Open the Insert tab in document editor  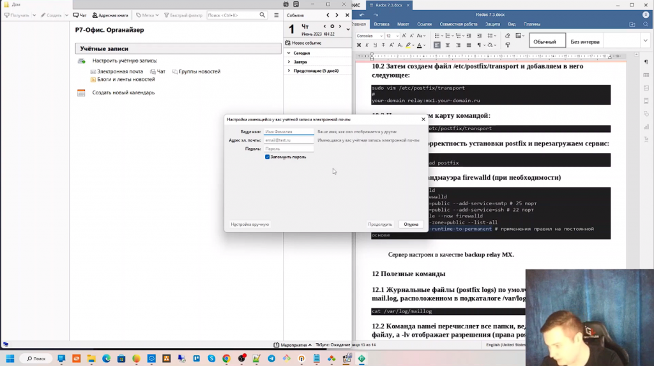pos(381,24)
